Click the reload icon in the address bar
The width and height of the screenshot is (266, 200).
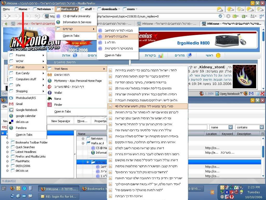pos(220,16)
